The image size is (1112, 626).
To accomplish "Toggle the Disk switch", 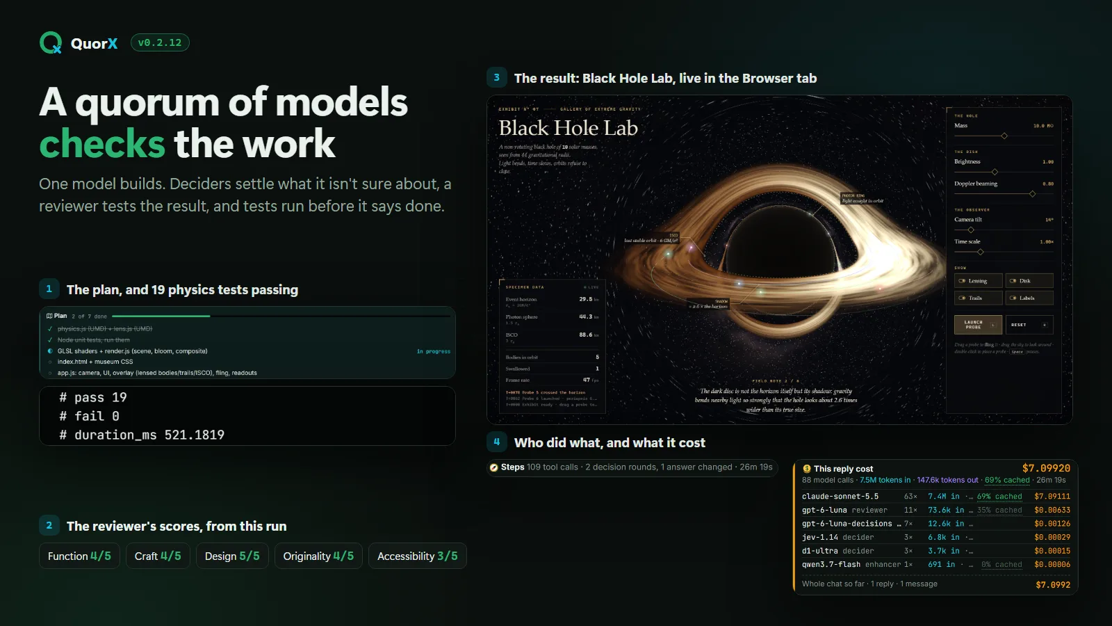I will [x=1029, y=281].
